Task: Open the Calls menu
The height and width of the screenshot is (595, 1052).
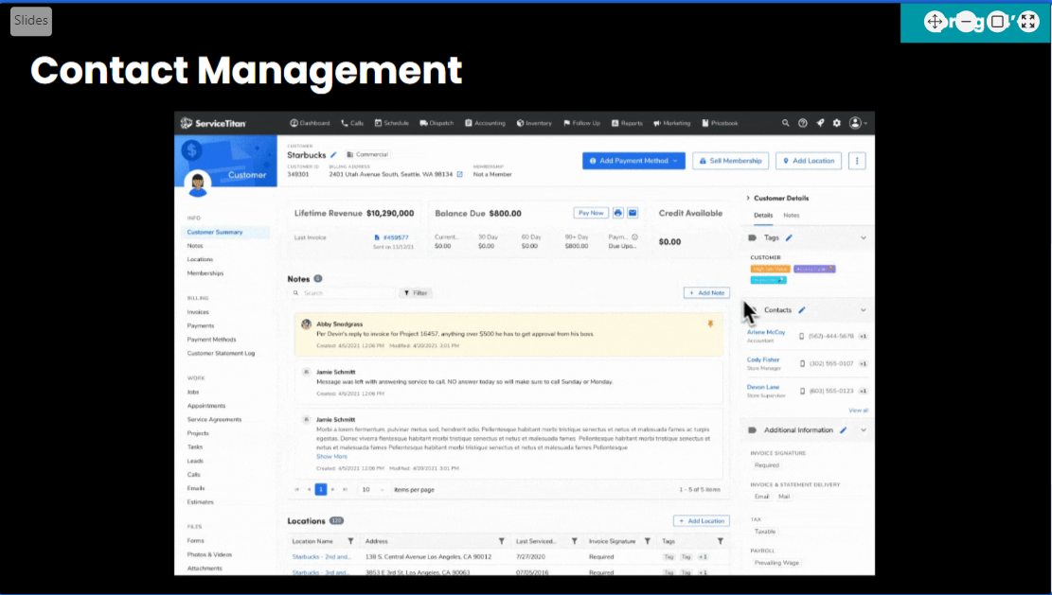Action: (352, 123)
